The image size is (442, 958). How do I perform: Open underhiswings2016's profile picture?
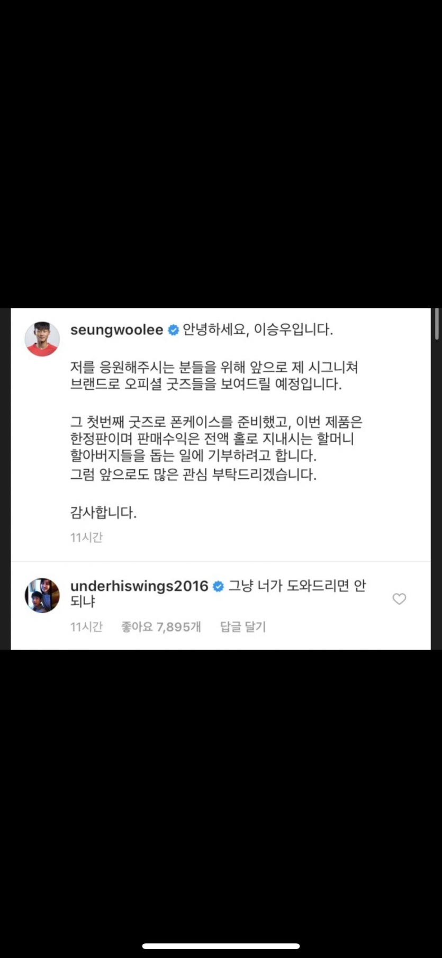(42, 595)
